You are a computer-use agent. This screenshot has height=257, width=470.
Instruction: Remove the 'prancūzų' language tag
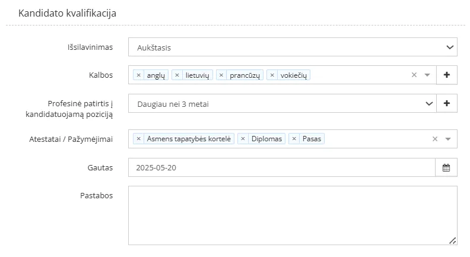(221, 75)
